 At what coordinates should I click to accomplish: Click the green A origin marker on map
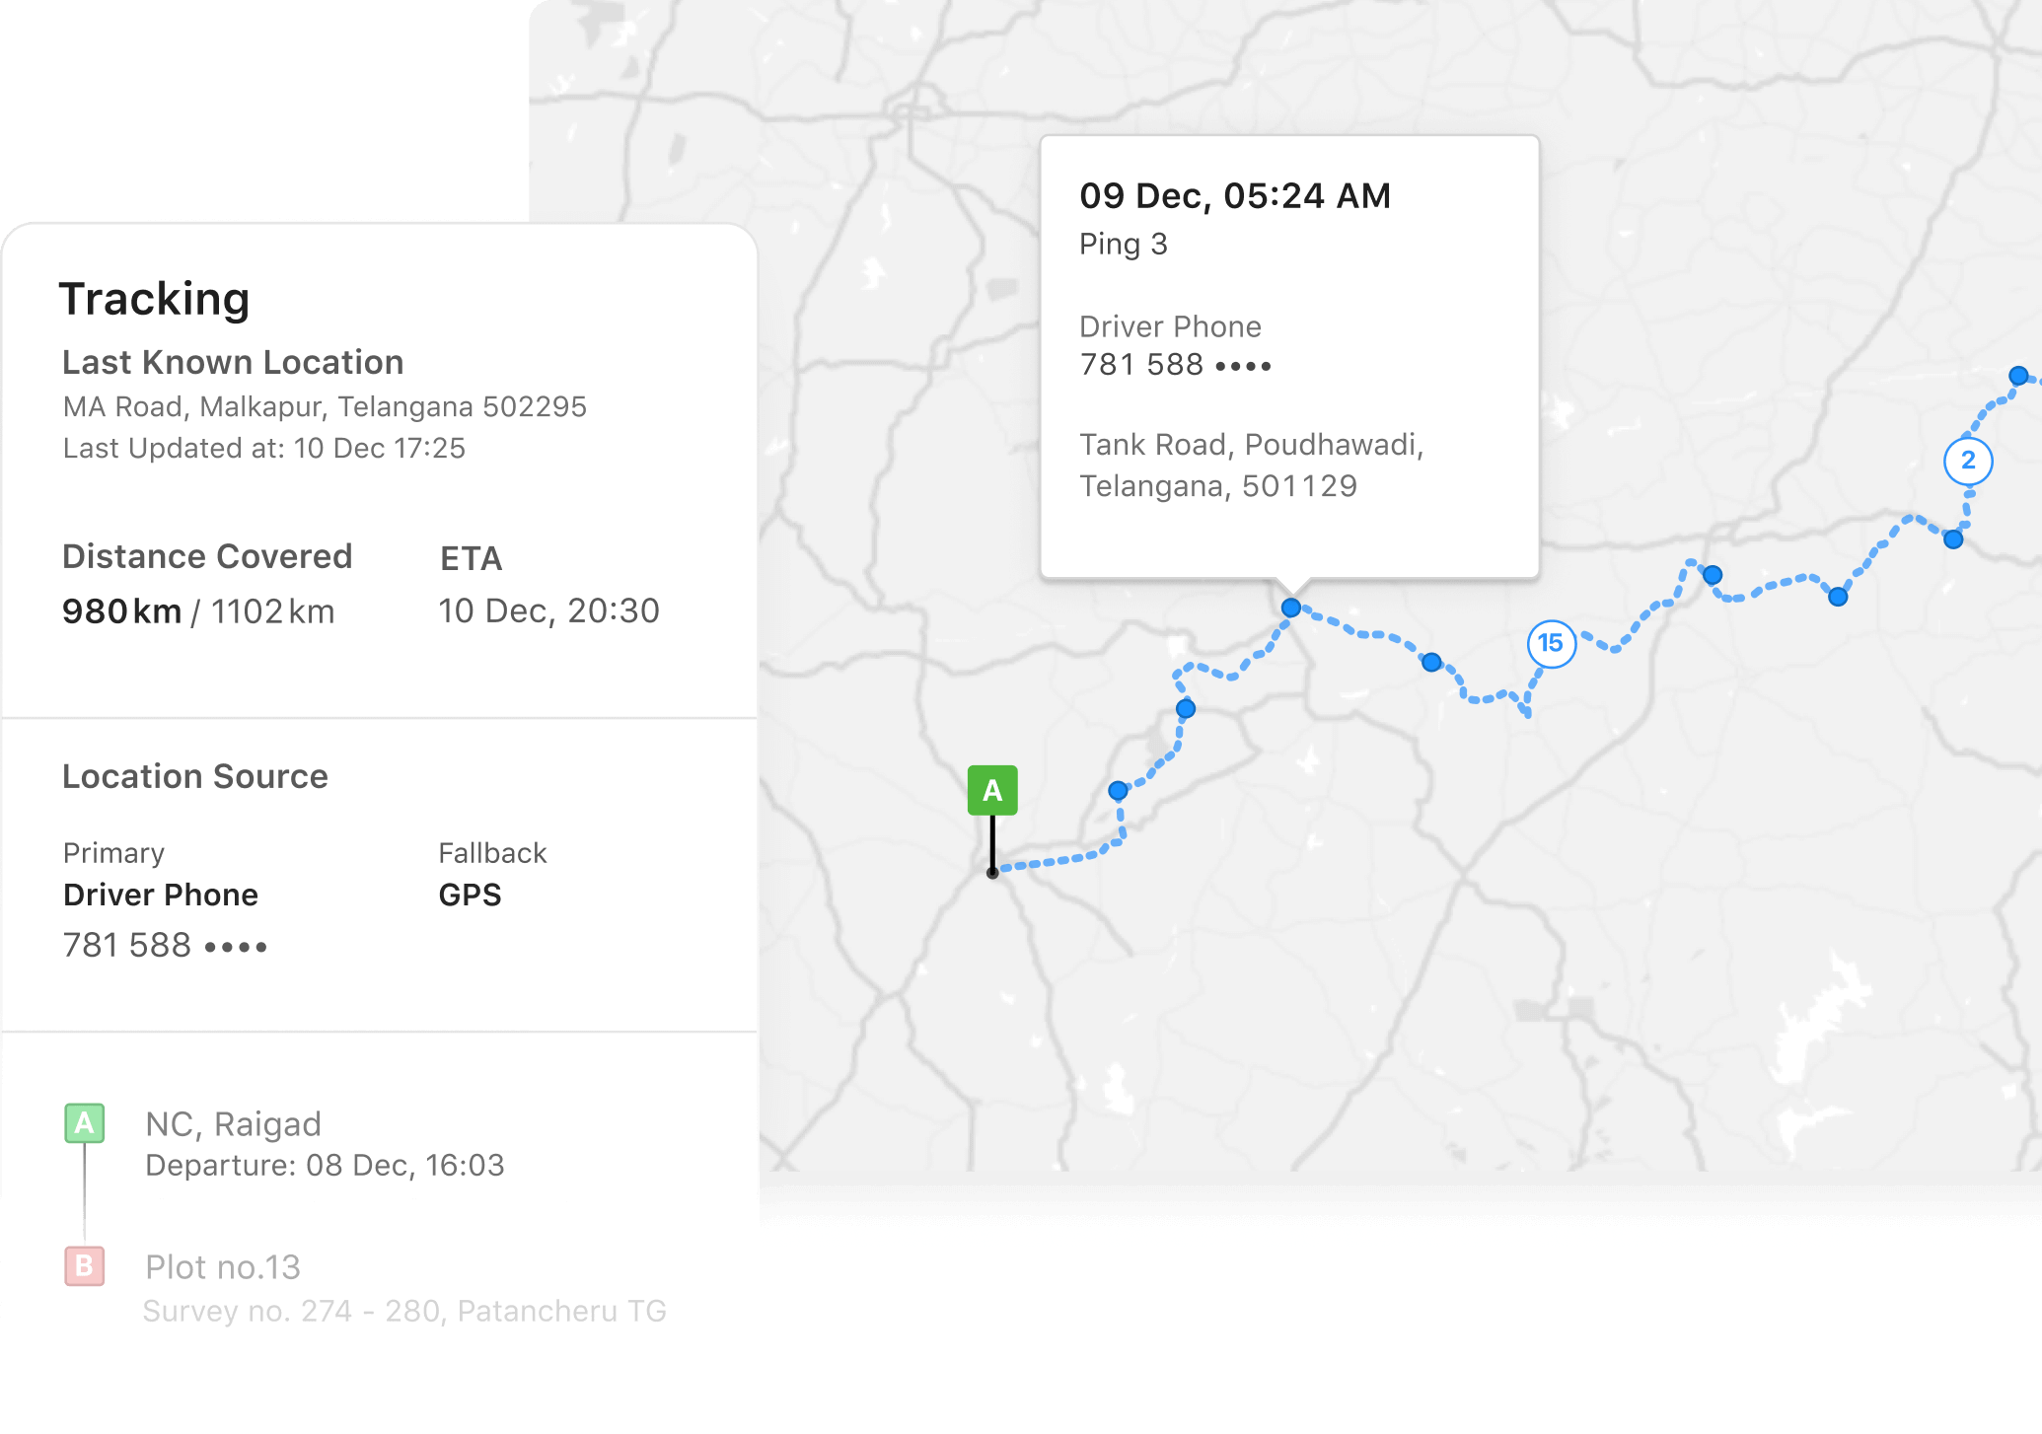click(x=992, y=790)
